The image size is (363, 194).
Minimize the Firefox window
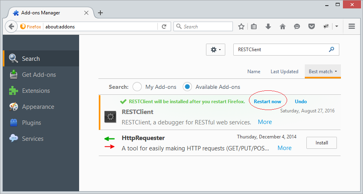(x=327, y=5)
